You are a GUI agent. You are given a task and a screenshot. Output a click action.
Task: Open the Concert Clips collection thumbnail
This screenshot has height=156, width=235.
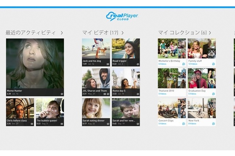172,108
